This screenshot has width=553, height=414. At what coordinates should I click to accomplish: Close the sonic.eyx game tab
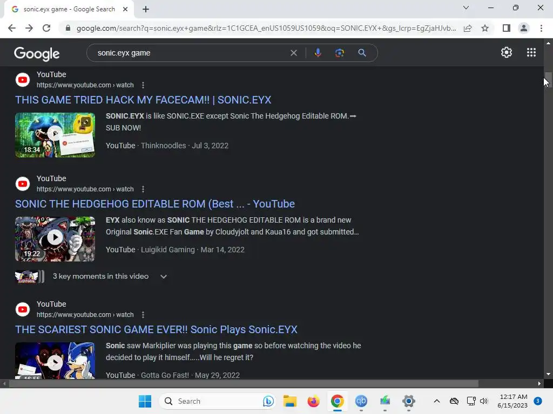click(x=125, y=9)
